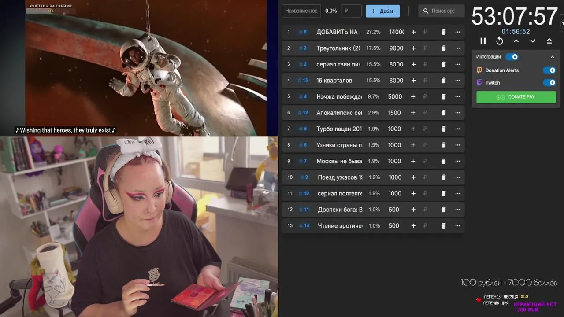Add amount to Москвы не быва lot
564x317 pixels.
413,161
